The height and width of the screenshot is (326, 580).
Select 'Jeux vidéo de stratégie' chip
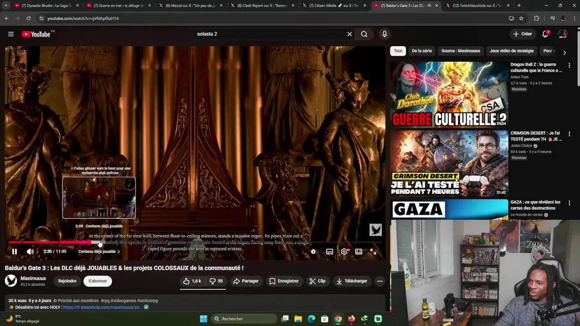tap(512, 51)
